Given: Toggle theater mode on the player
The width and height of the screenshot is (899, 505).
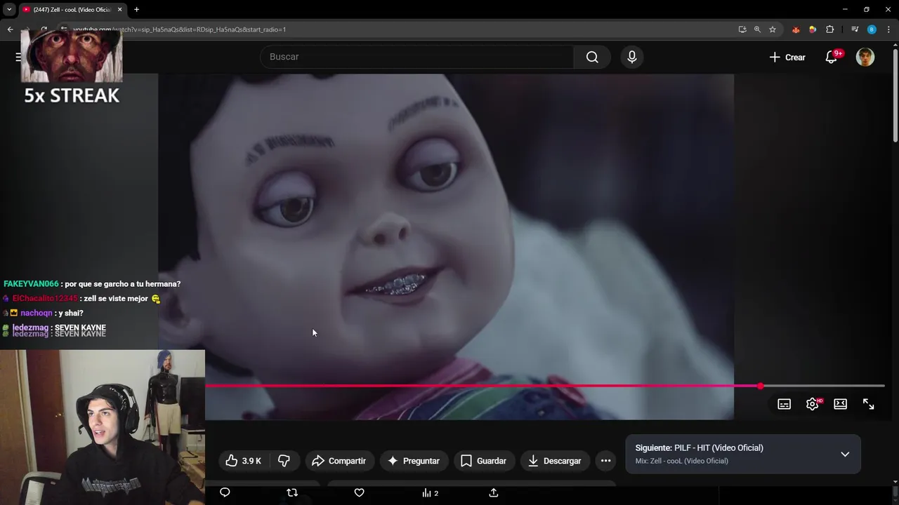Looking at the screenshot, I should pos(840,404).
